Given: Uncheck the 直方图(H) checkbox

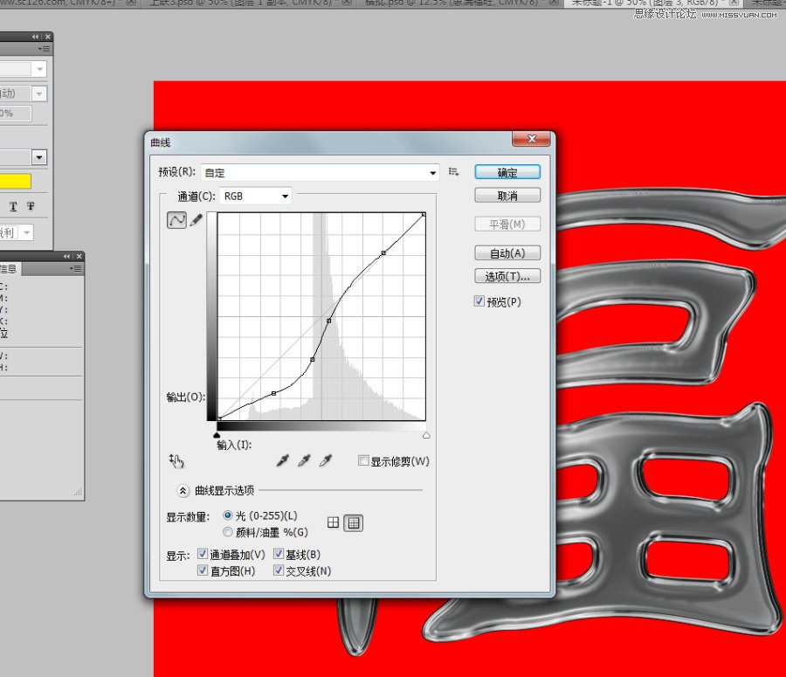Looking at the screenshot, I should (x=203, y=570).
